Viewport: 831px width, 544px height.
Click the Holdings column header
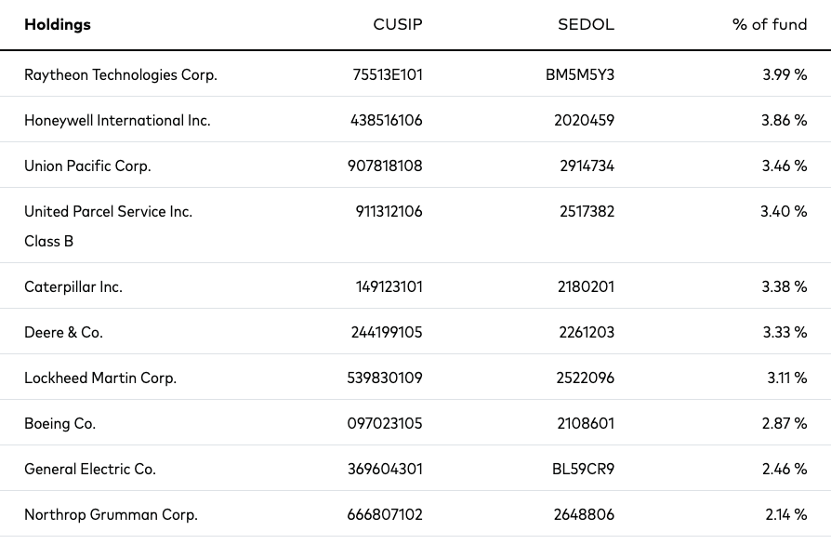point(58,25)
